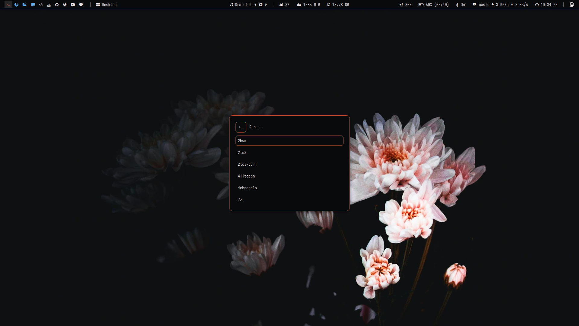Click the Stack Overflow icon
The image size is (579, 326).
49,5
